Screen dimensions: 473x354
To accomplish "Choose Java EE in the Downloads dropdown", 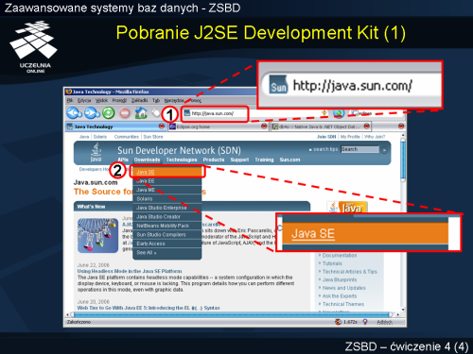I will tap(167, 181).
